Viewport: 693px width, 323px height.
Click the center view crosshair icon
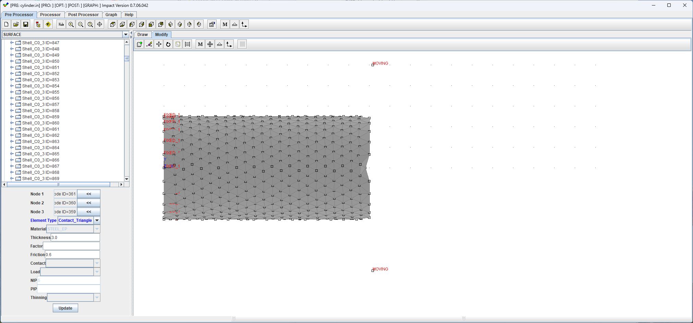[x=100, y=24]
